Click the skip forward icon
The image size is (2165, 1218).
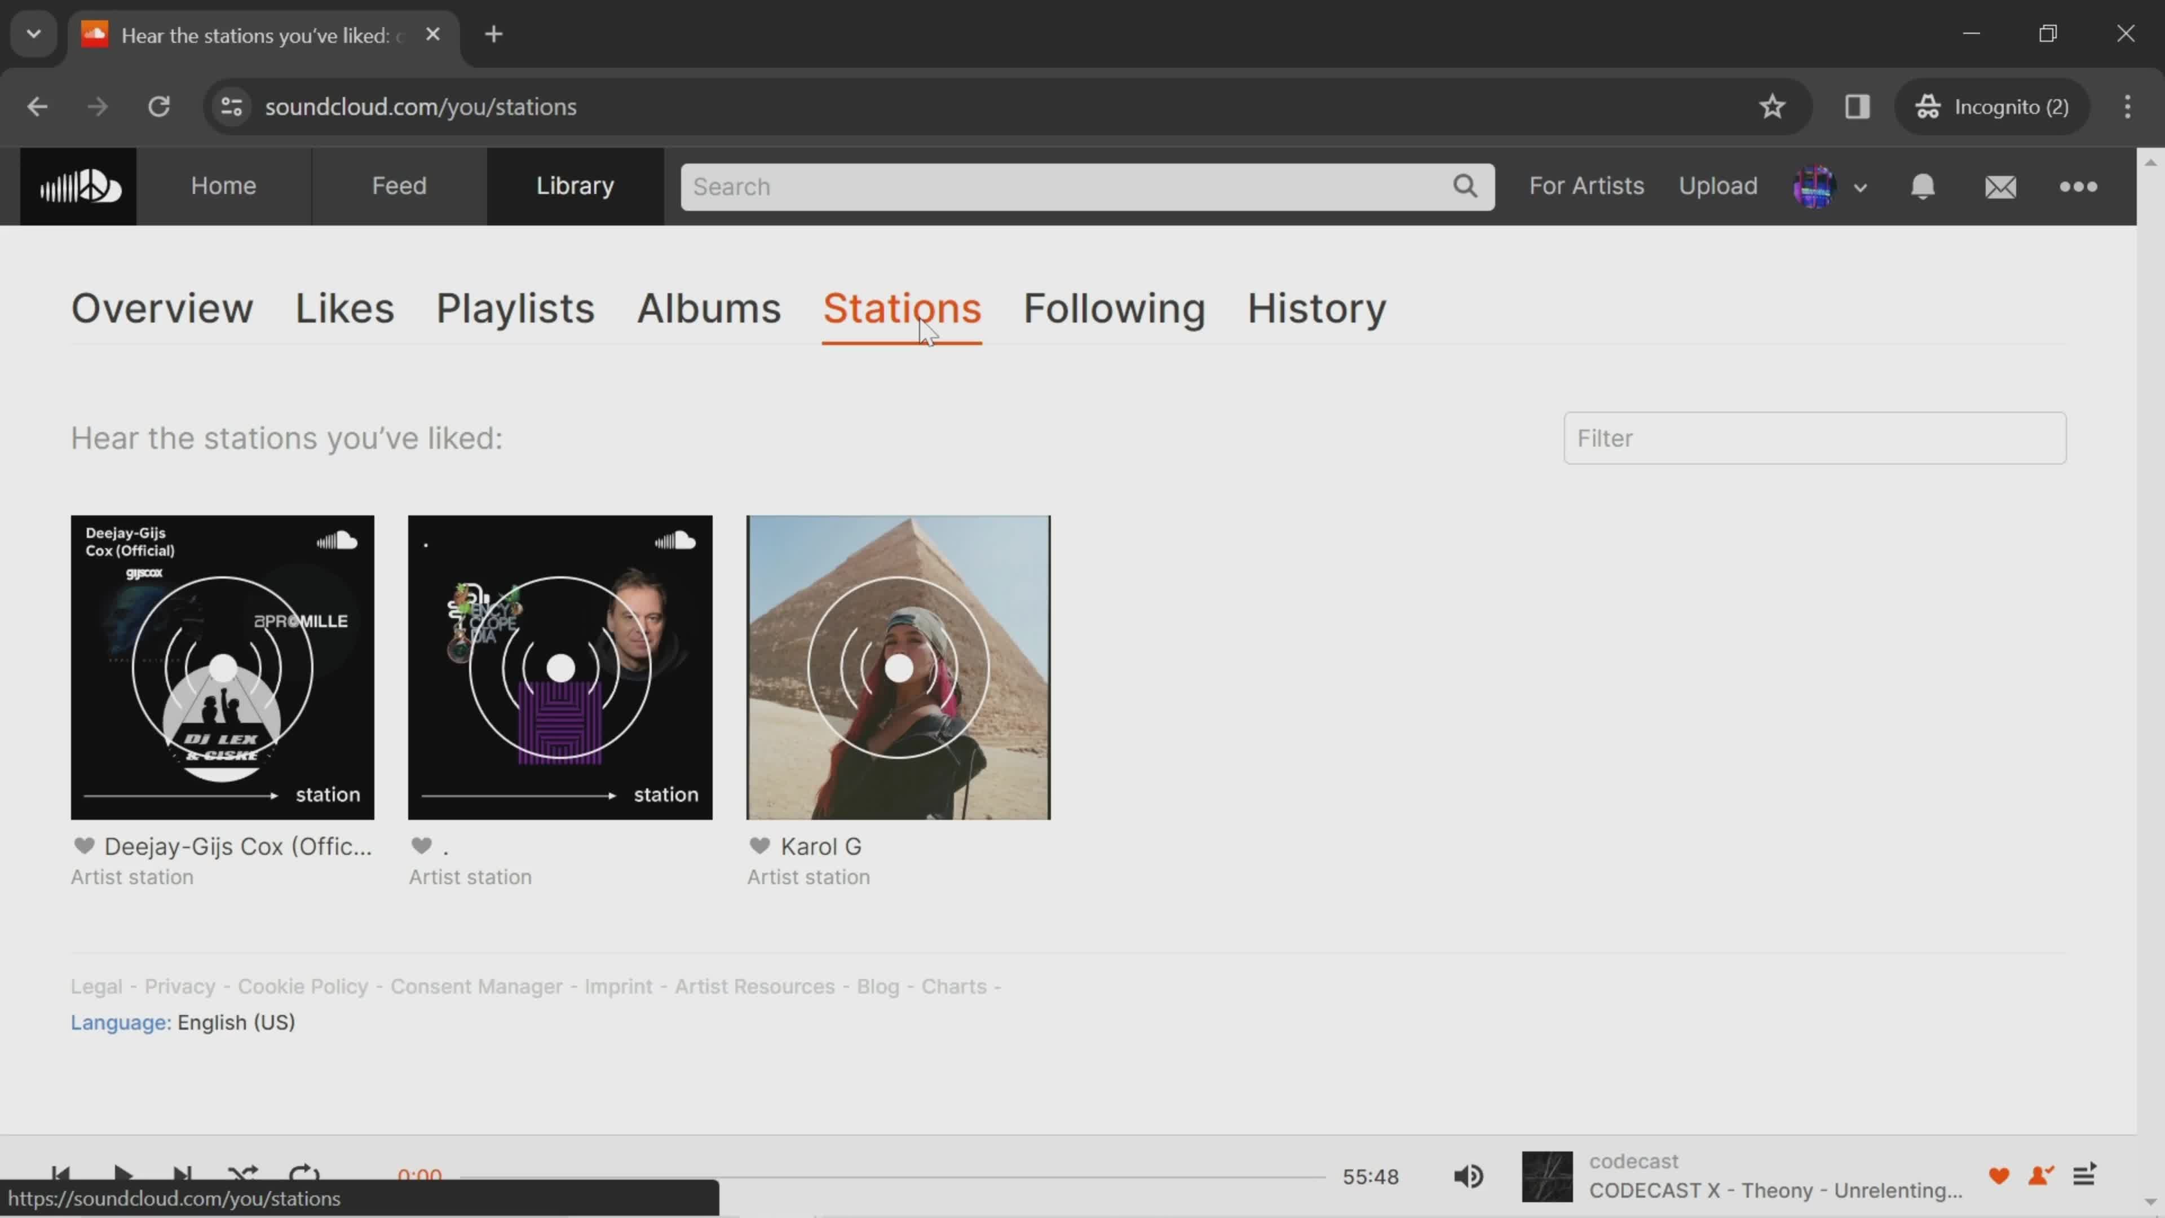(182, 1175)
